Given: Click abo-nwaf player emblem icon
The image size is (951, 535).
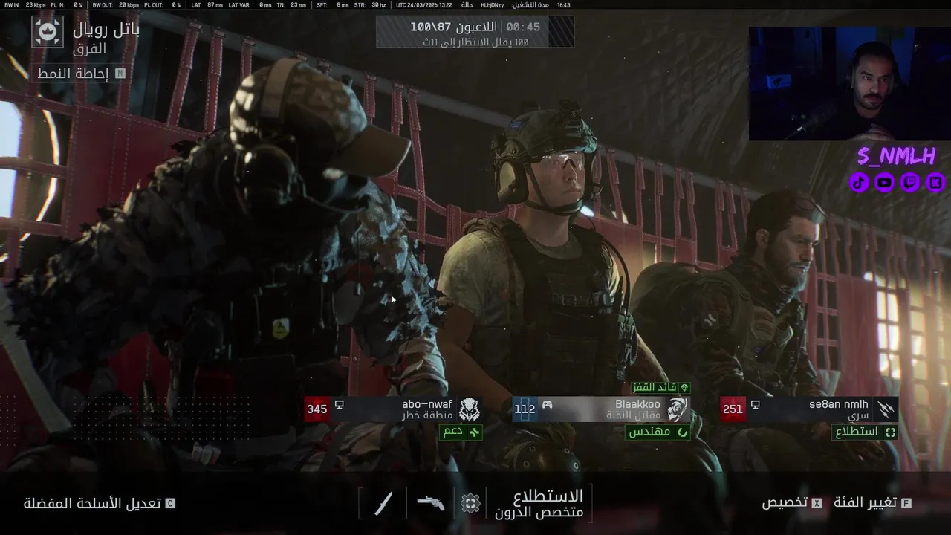Looking at the screenshot, I should click(x=469, y=409).
